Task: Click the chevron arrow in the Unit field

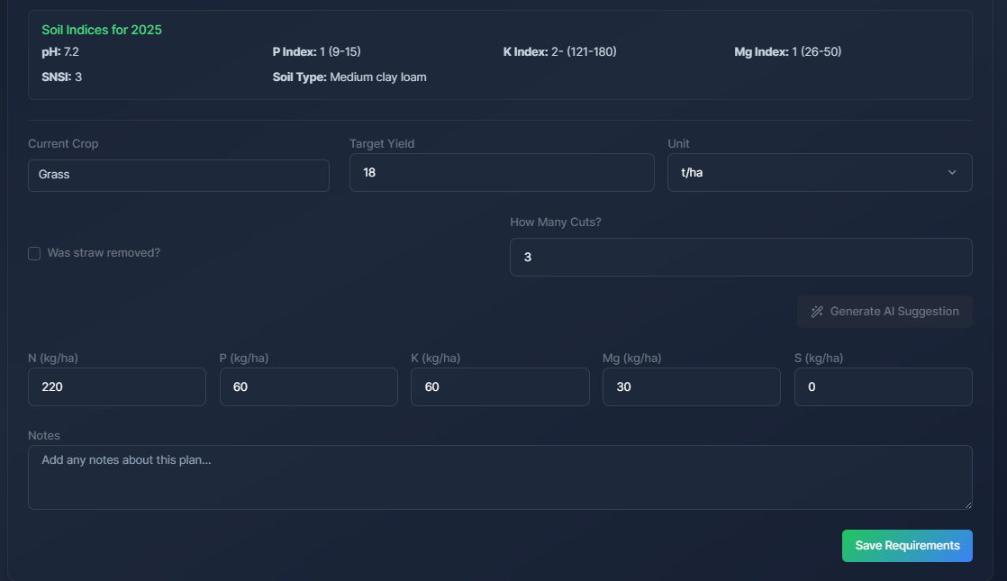Action: [x=952, y=173]
